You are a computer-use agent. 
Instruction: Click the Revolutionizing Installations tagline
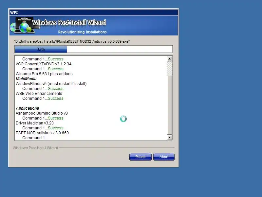coord(83,32)
